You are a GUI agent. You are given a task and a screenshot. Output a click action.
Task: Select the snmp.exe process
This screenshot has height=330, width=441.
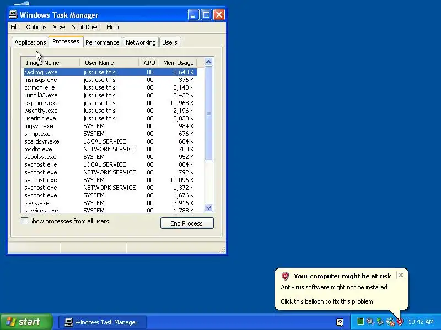pyautogui.click(x=110, y=134)
